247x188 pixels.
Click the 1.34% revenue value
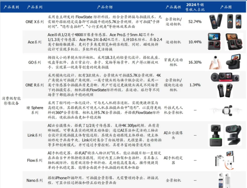195,85
